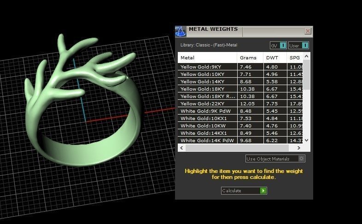Click the green play arrow on Calculate

tap(263, 190)
